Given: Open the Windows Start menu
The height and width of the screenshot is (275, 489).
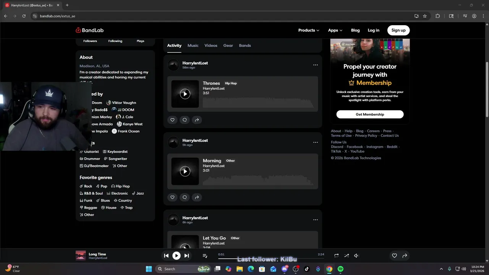Looking at the screenshot, I should point(149,269).
